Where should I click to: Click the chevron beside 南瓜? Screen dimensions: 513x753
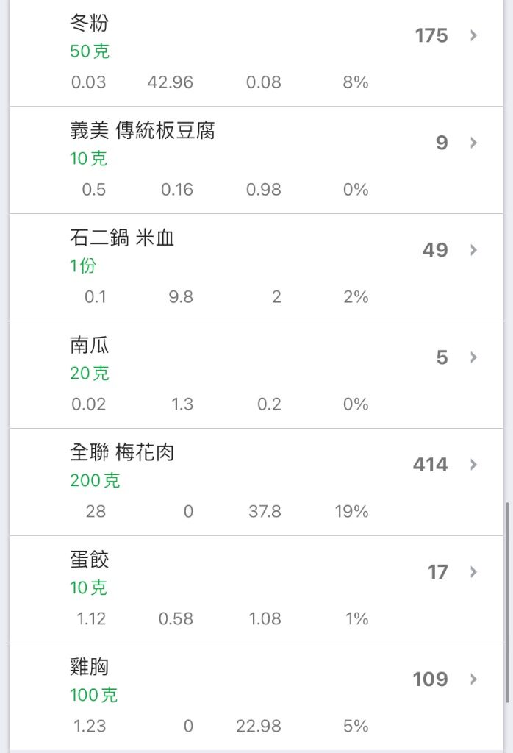[473, 357]
